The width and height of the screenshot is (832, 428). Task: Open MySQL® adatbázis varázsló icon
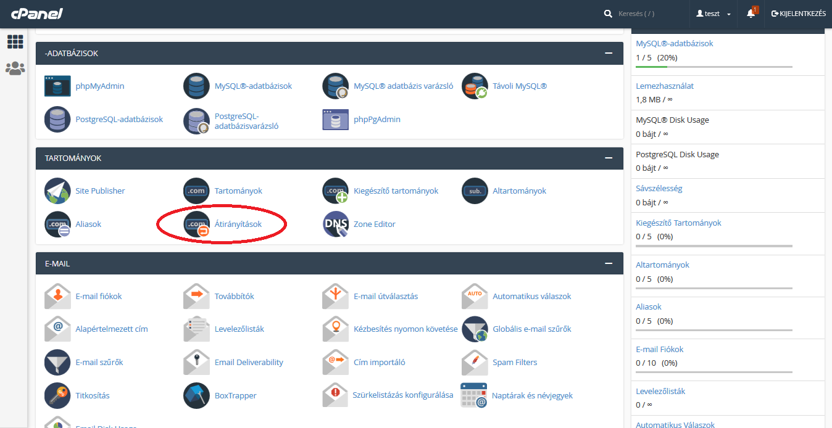tap(336, 86)
